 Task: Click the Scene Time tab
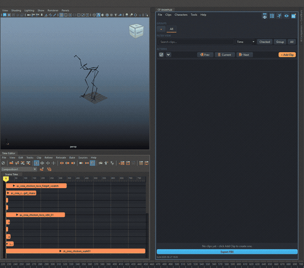11,175
